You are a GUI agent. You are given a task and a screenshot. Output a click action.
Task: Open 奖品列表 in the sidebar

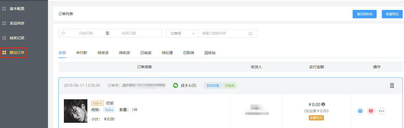[17, 23]
